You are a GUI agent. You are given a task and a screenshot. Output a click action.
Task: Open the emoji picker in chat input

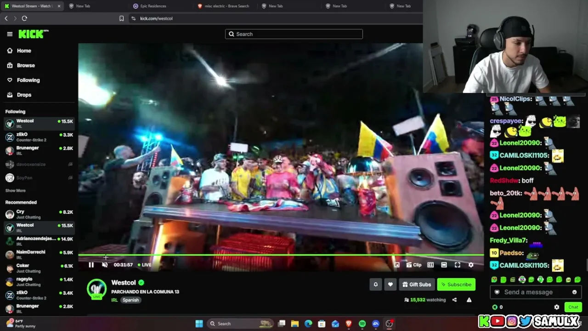coord(574,292)
